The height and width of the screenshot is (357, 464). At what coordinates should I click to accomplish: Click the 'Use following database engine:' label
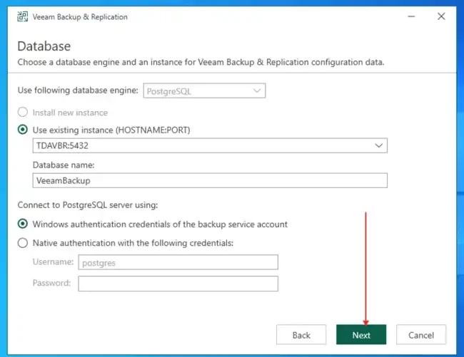click(78, 90)
